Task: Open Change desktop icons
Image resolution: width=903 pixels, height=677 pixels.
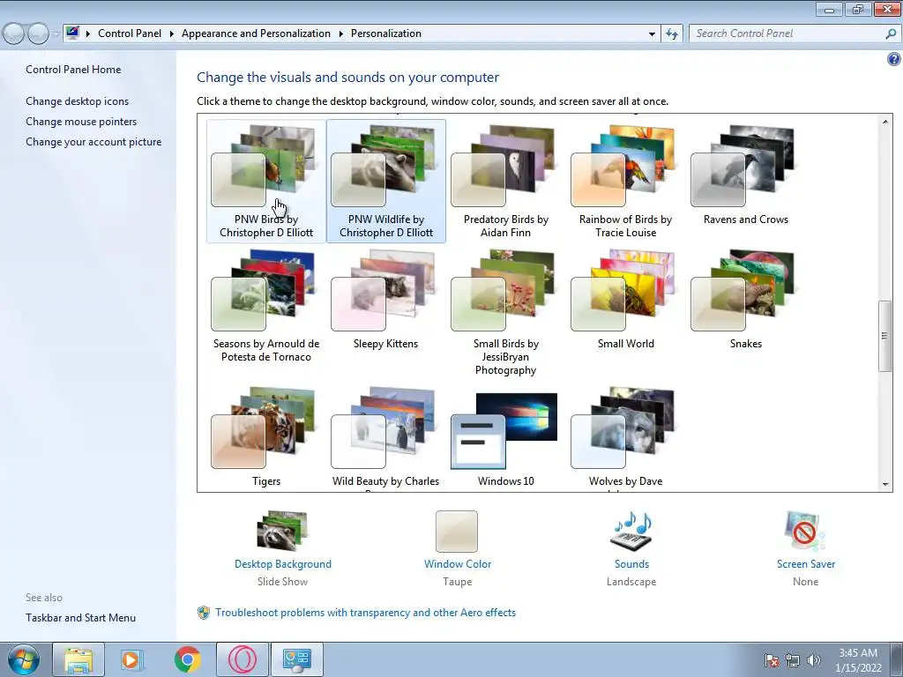Action: pyautogui.click(x=78, y=101)
